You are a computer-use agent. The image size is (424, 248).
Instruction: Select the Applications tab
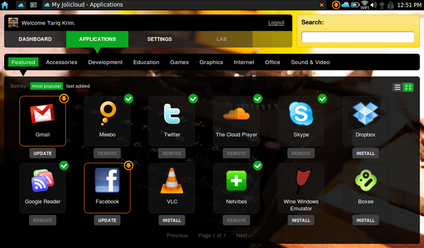97,39
